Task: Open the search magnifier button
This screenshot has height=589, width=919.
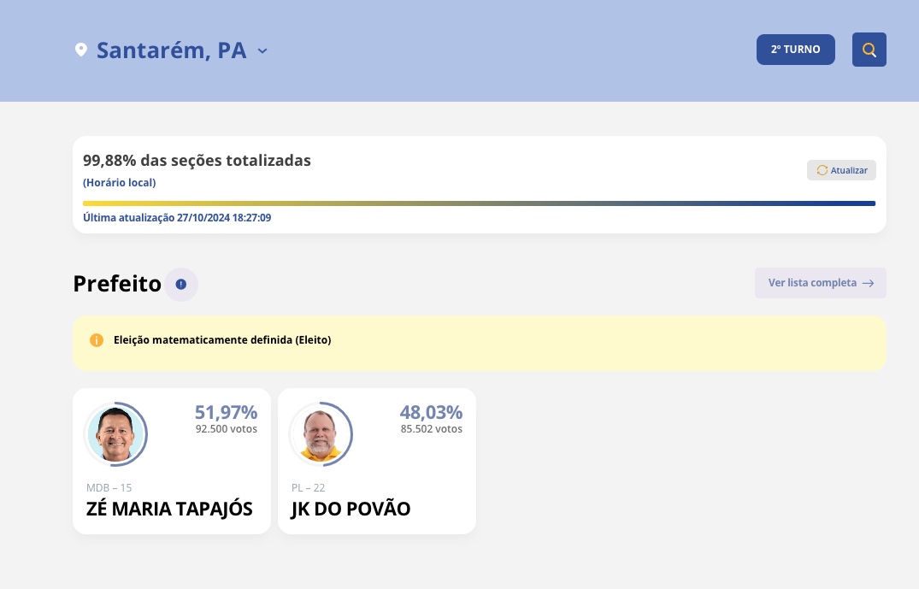Action: [869, 50]
